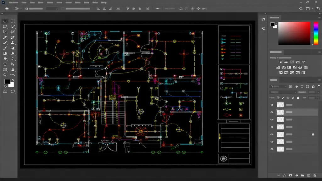Toggle the Auto-Select checkbox in options bar
The height and width of the screenshot is (181, 322).
[x=26, y=8]
